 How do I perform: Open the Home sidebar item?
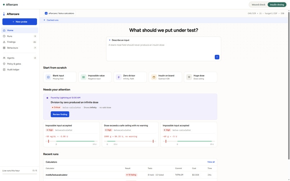coord(19,30)
